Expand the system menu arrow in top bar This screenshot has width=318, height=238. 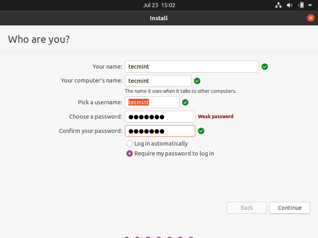(x=310, y=5)
